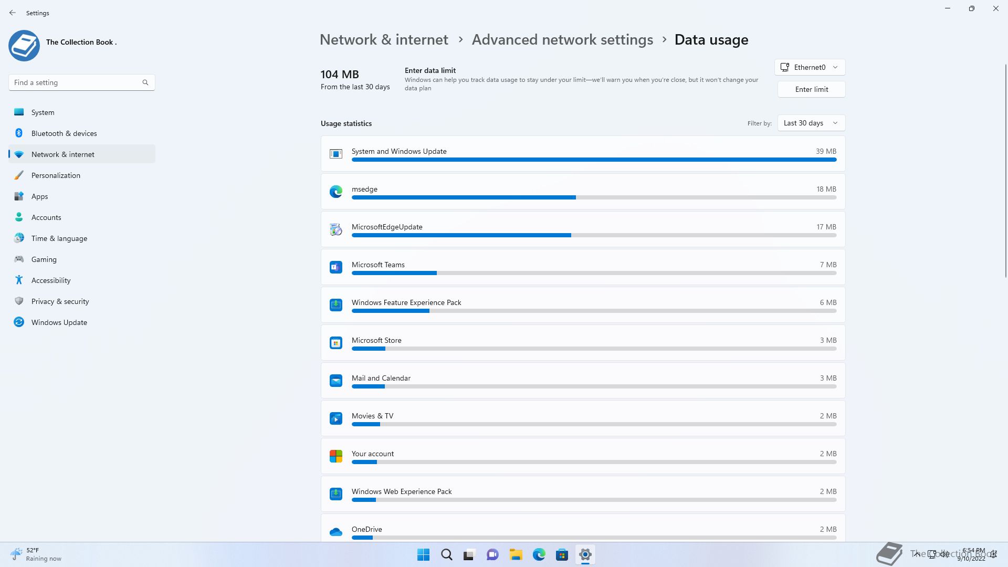This screenshot has height=567, width=1008.
Task: Open the weather widget showing 52°F
Action: [36, 554]
